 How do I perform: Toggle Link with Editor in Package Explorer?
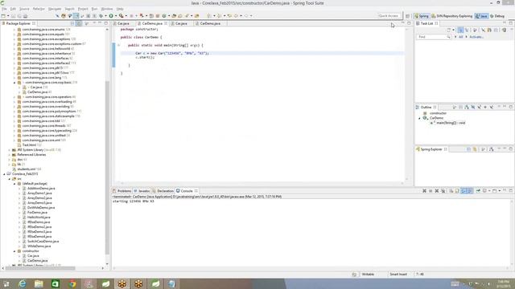click(x=79, y=23)
